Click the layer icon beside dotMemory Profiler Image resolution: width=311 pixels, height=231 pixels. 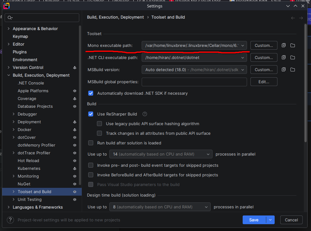pos(75,145)
